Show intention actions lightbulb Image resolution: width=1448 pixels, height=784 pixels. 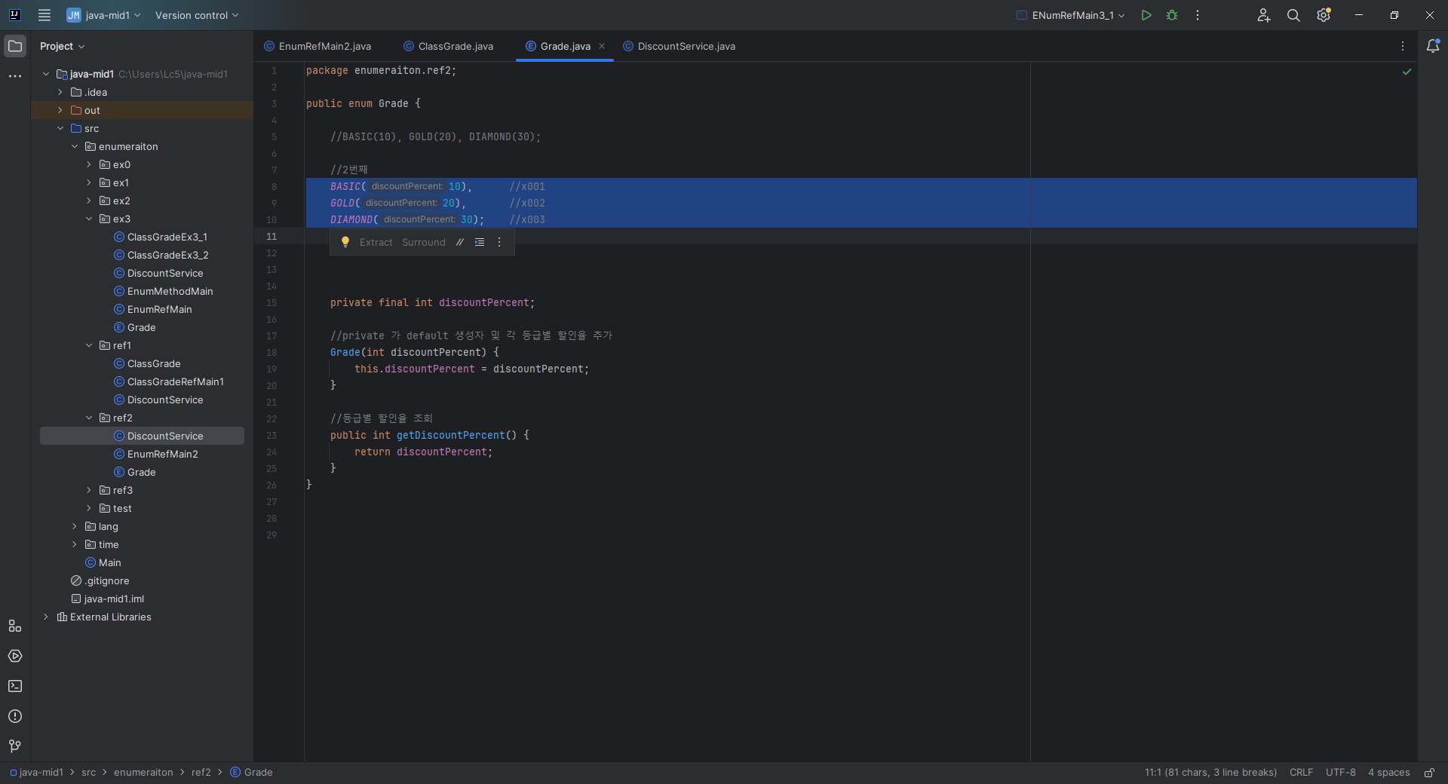click(x=345, y=242)
